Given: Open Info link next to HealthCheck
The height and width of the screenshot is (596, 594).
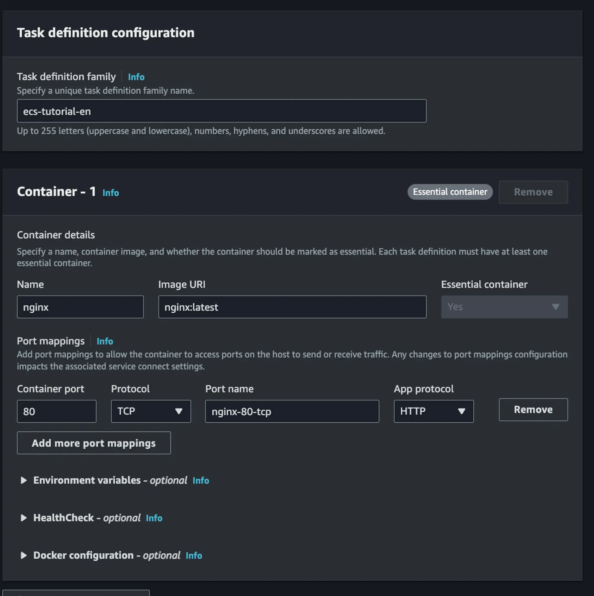Looking at the screenshot, I should coord(154,518).
